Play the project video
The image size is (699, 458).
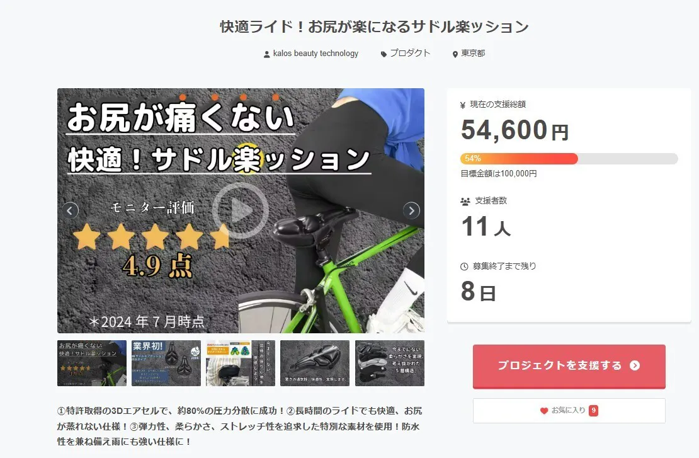(241, 210)
